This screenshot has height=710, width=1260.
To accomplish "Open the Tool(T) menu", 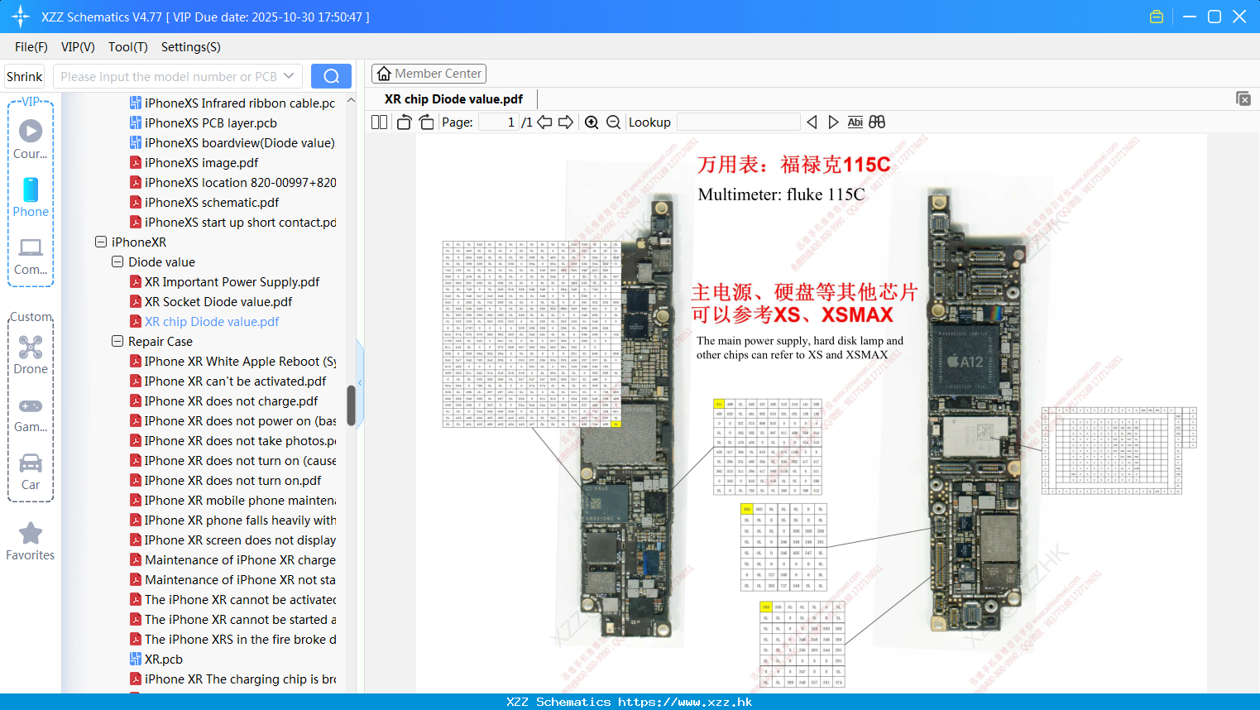I will coord(128,47).
